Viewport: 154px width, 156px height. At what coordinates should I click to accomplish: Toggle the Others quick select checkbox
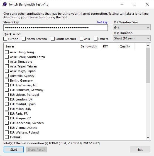96,39
